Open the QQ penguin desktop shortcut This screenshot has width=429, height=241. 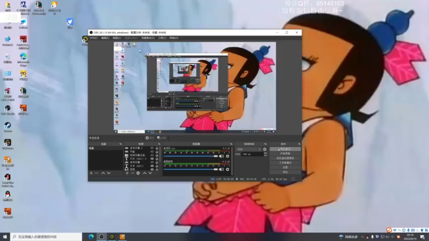pos(8,196)
